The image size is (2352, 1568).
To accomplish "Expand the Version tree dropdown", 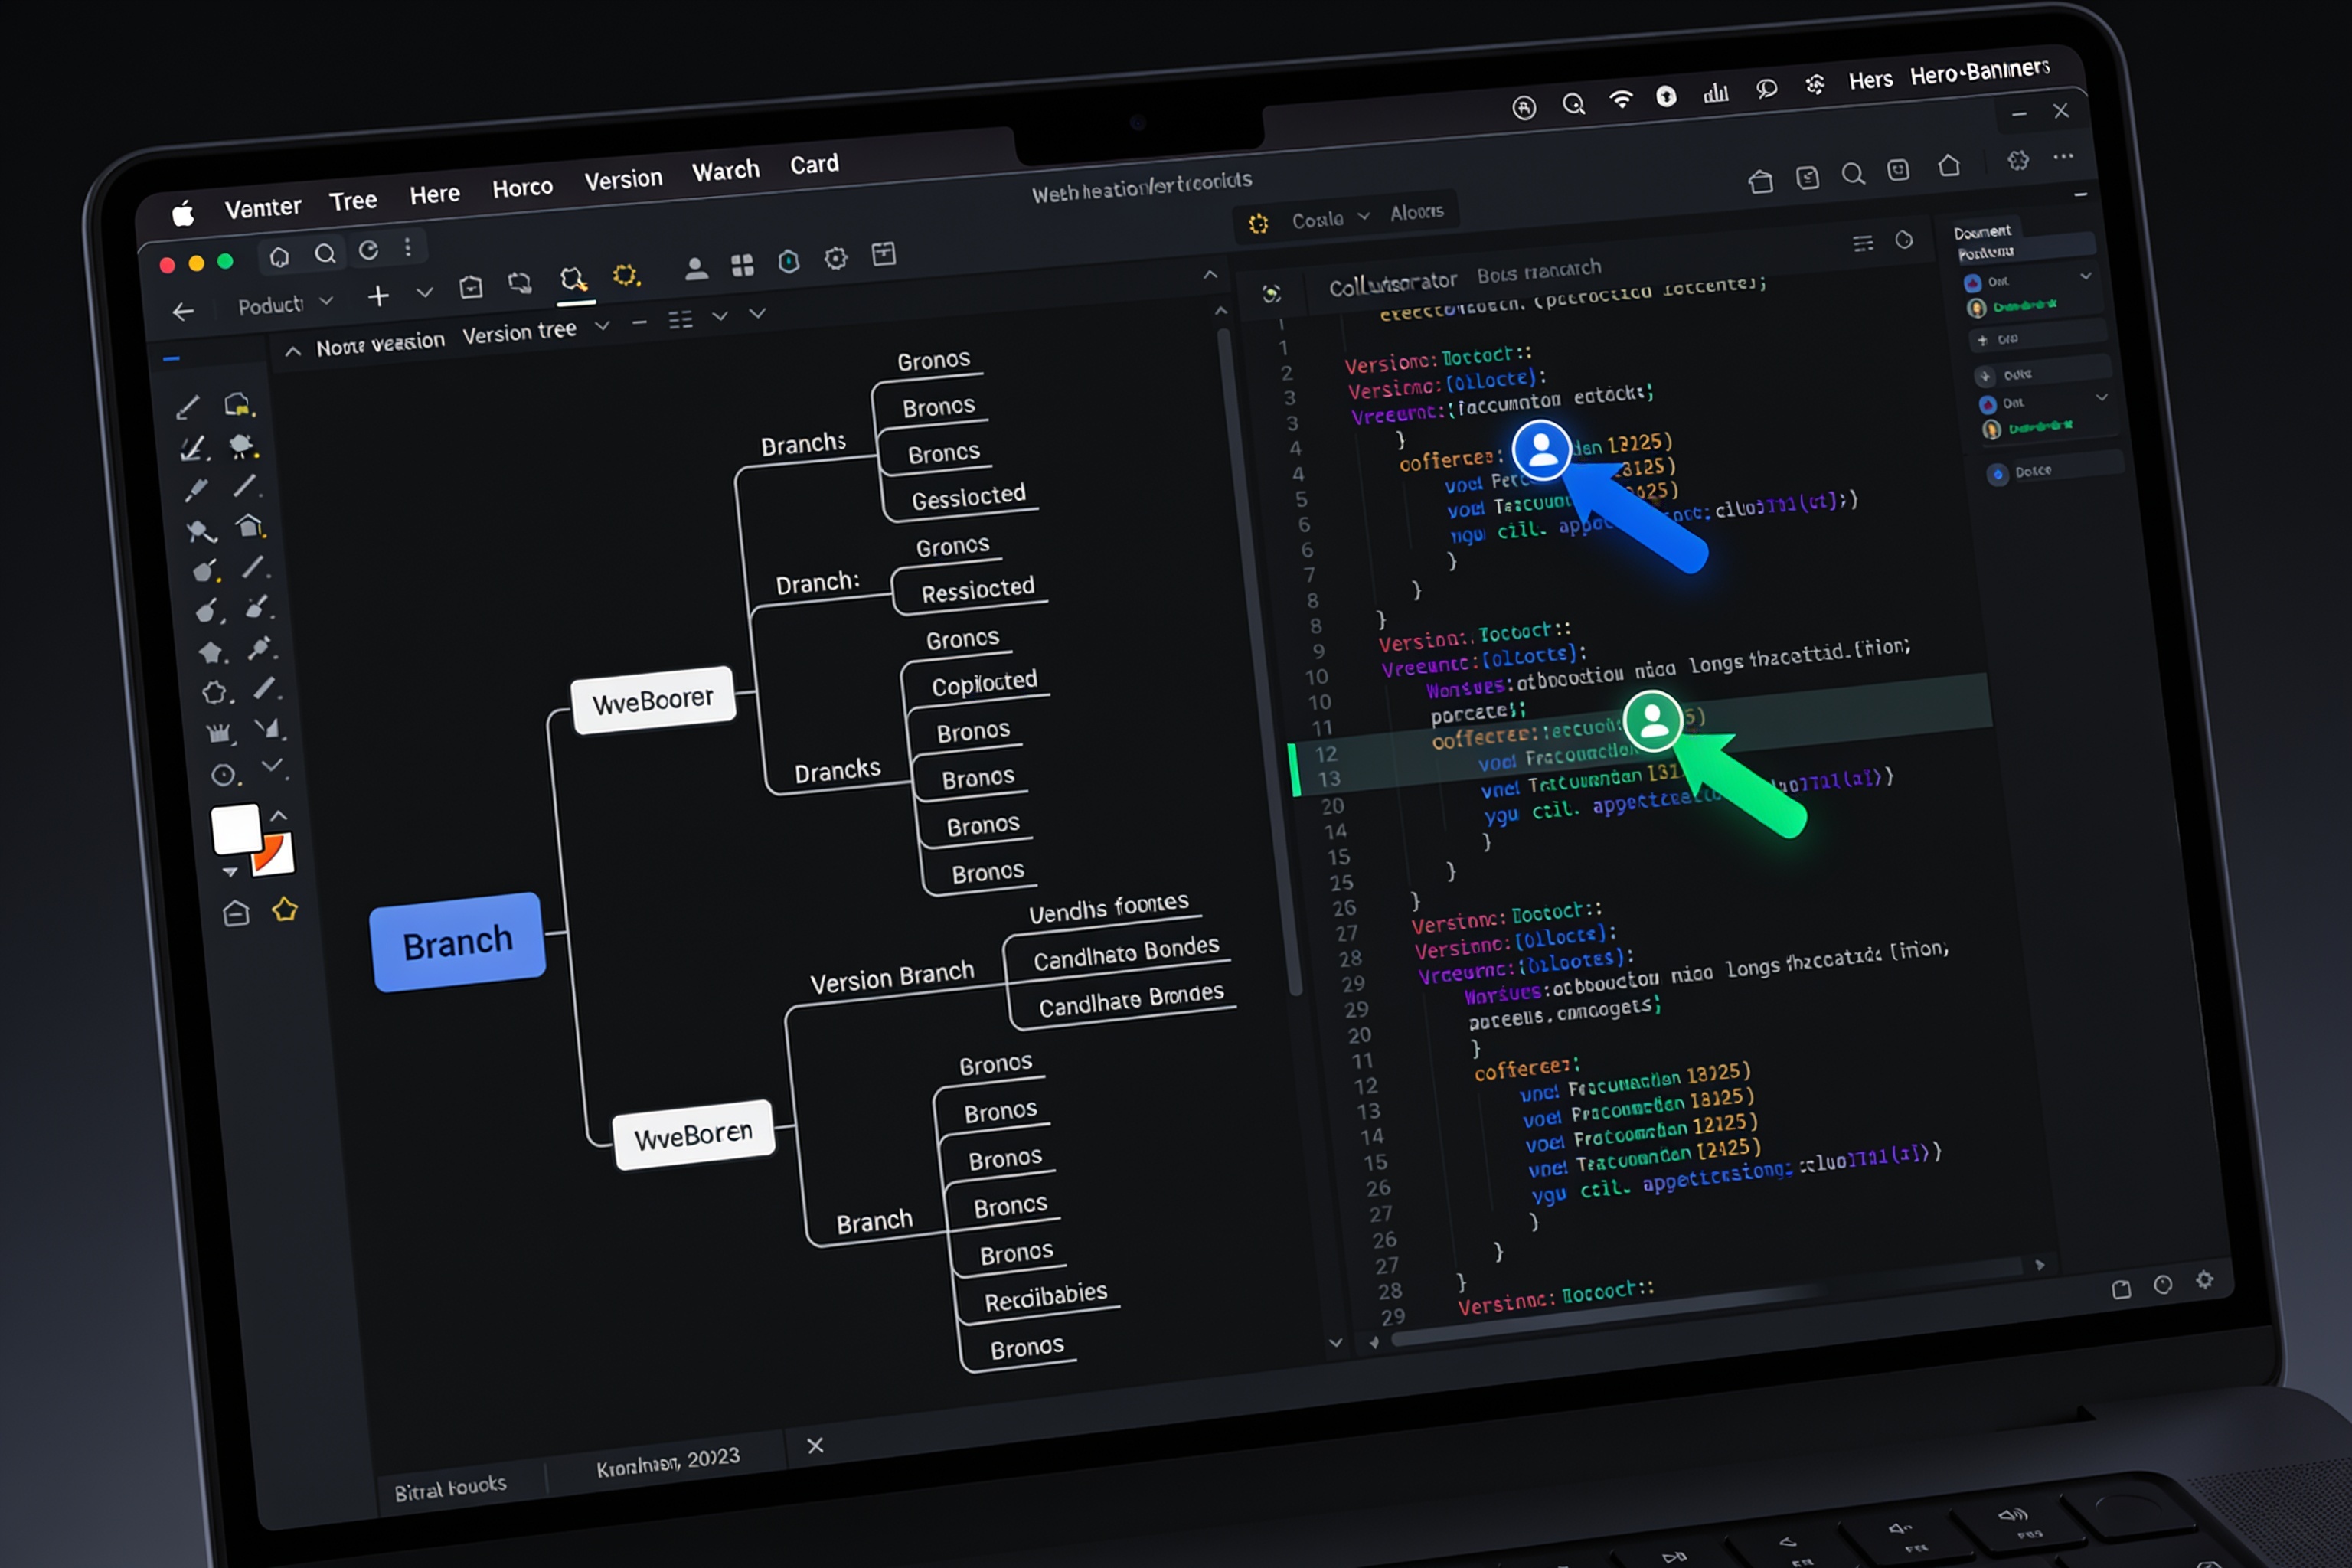I will (602, 326).
